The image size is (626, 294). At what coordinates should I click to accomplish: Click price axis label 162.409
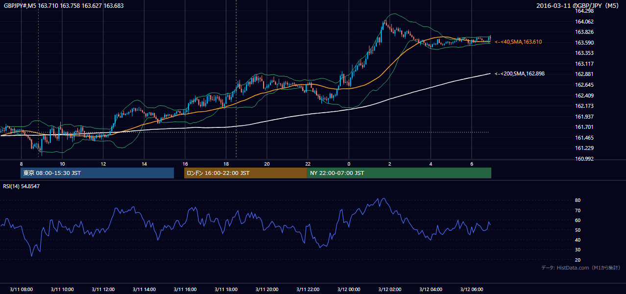[584, 96]
